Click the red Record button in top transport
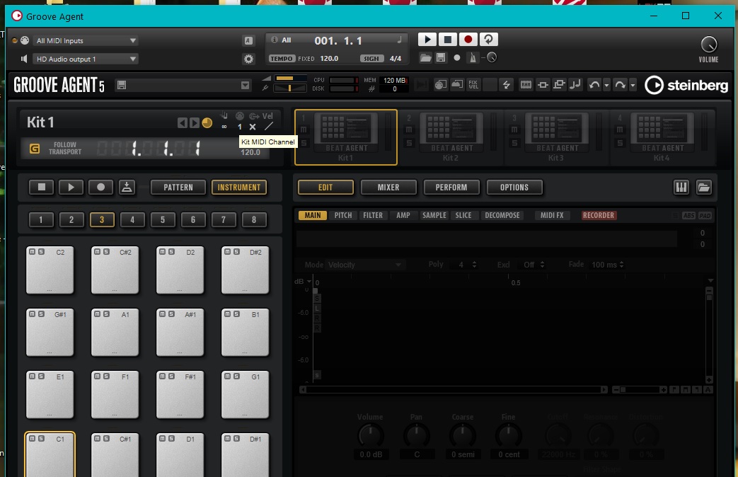Image resolution: width=738 pixels, height=477 pixels. 468,40
